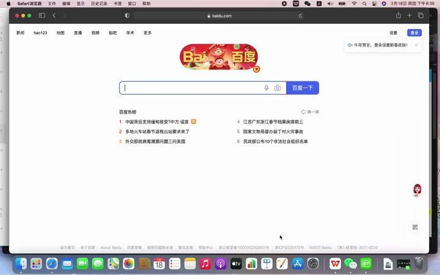Open hot item 民政部公布10个非法社会组织名单
440x275 pixels.
click(x=275, y=141)
